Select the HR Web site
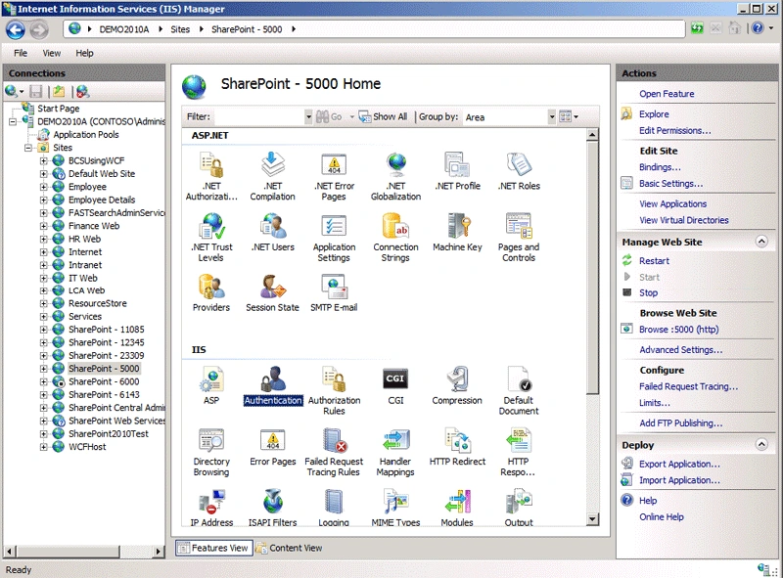The width and height of the screenshot is (783, 578). [84, 239]
